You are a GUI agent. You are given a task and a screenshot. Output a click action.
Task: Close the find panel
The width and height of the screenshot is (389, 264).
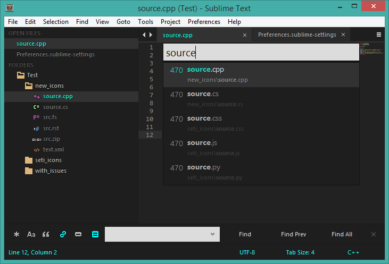(x=374, y=234)
